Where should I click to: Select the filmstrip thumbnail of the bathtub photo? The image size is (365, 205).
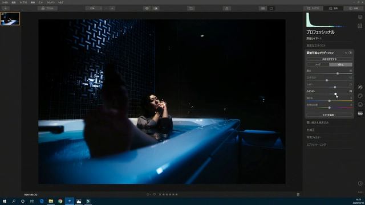click(x=10, y=19)
